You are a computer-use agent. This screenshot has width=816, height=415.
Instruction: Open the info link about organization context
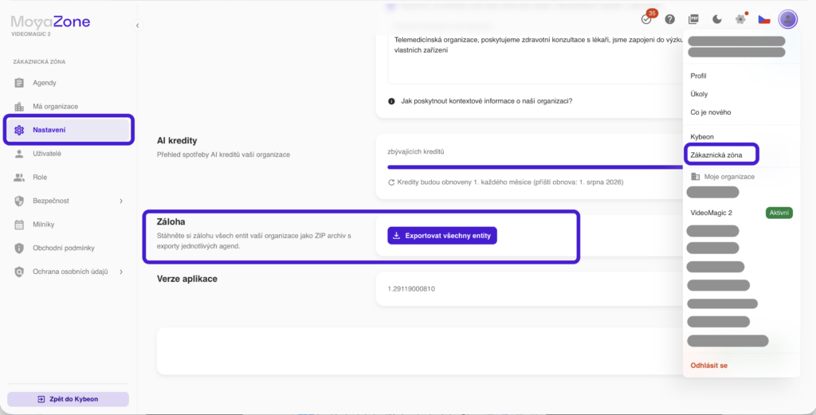[x=487, y=101]
